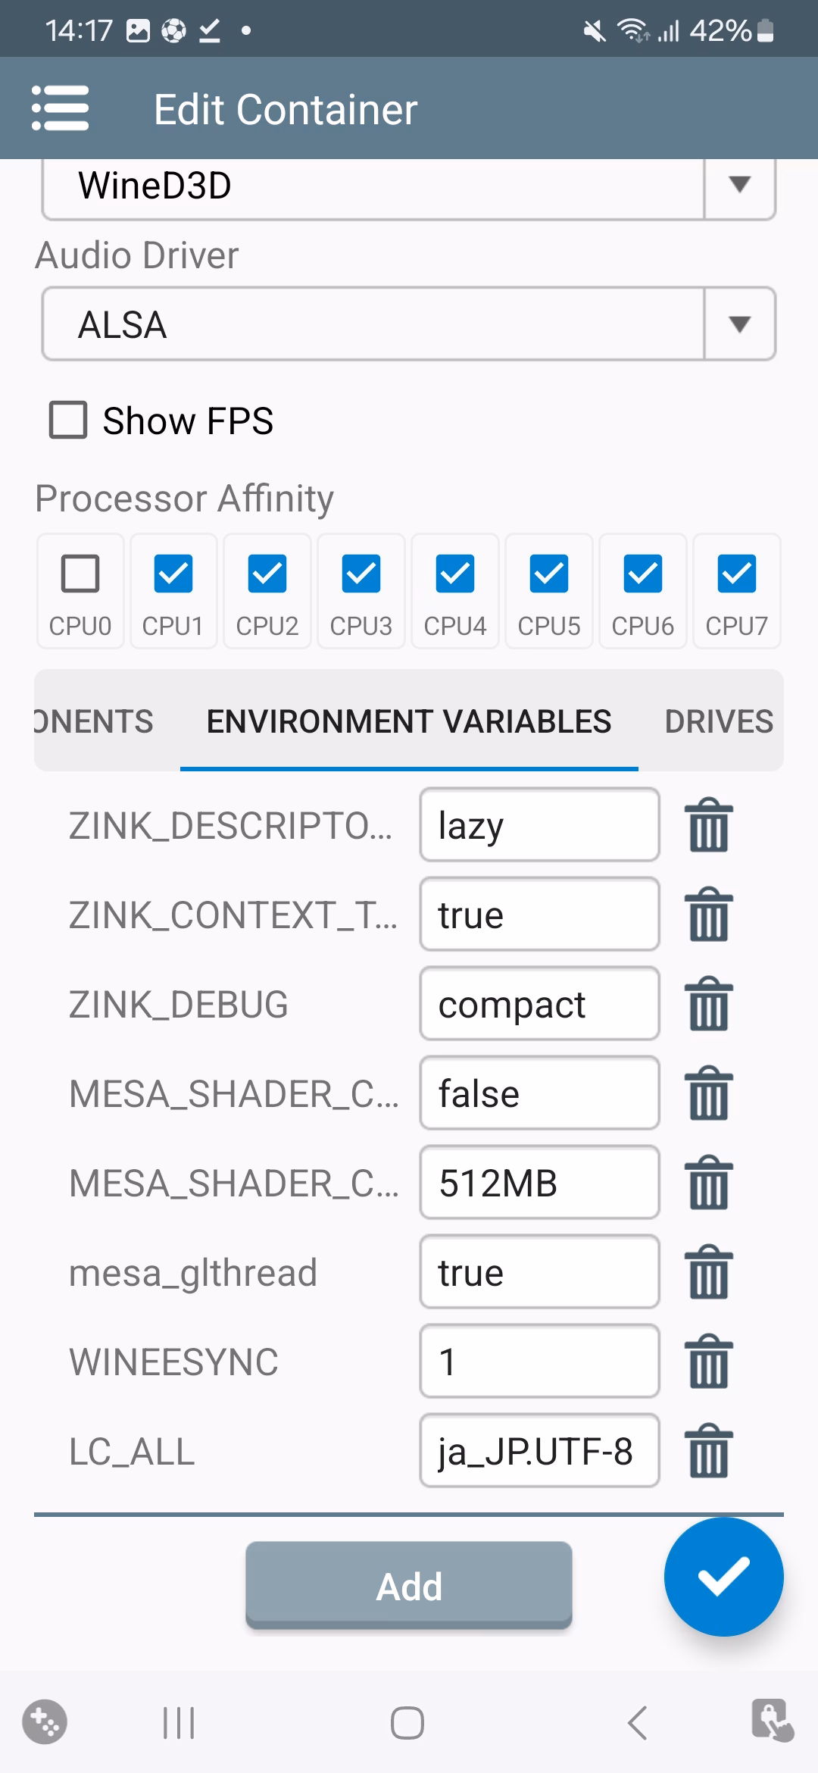Select the Environment Variables tab
The image size is (818, 1773).
pyautogui.click(x=409, y=721)
